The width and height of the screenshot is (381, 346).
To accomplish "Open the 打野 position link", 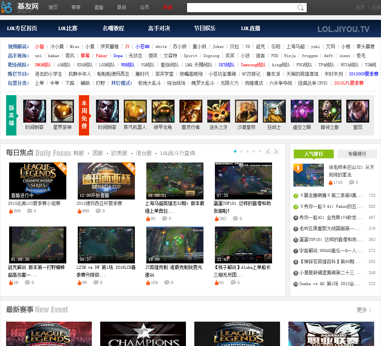I will [x=101, y=83].
